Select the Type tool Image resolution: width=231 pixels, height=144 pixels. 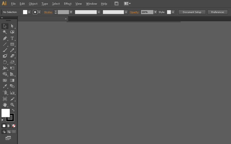(x=12, y=38)
